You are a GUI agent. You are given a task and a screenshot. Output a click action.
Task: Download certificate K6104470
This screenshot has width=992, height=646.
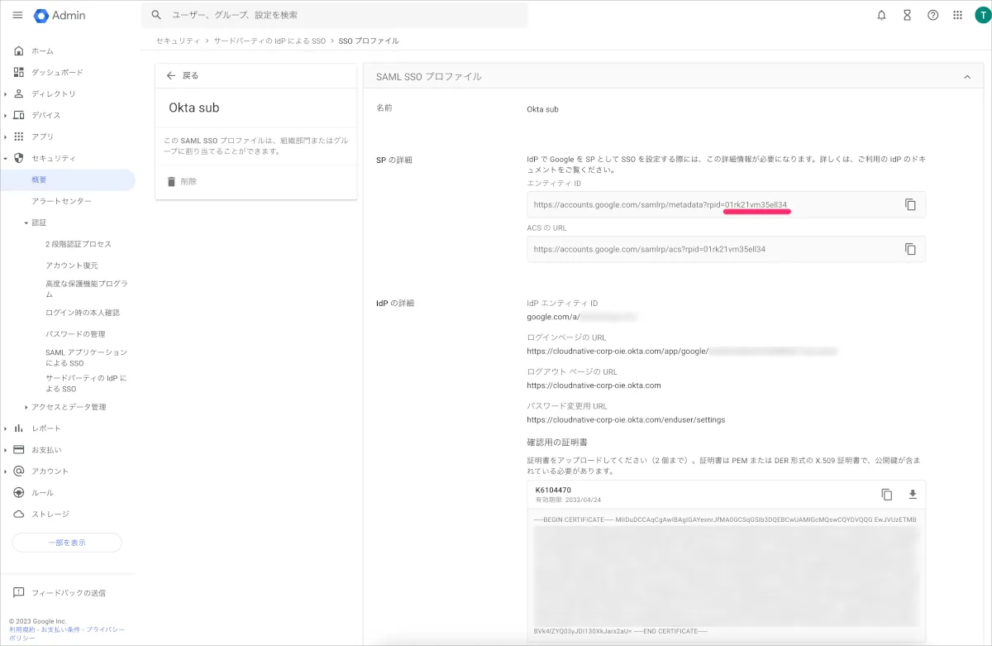pyautogui.click(x=913, y=495)
